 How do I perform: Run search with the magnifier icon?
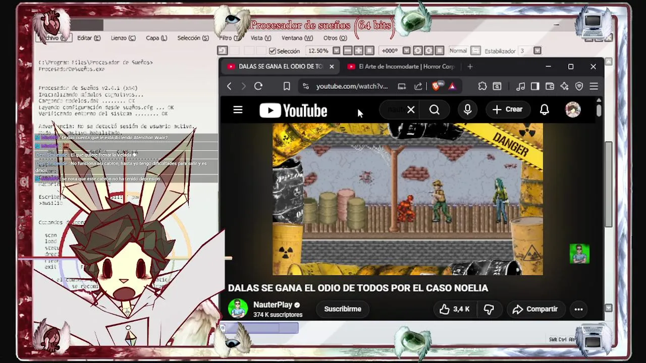coord(435,109)
